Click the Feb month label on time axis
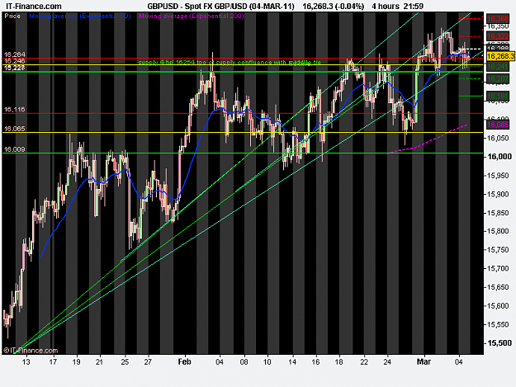Viewport: 516px width, 387px height. coord(184,361)
